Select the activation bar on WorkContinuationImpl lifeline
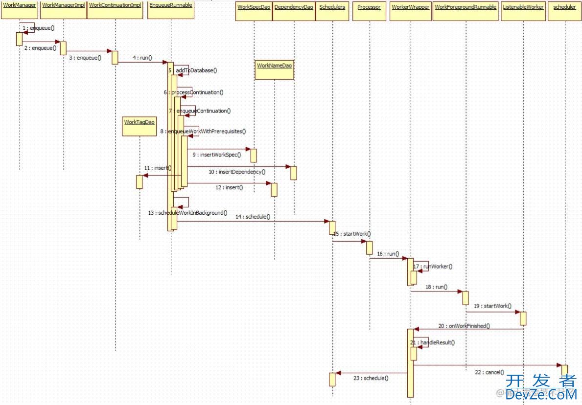Screen dimensions: 582x405 (x=115, y=58)
